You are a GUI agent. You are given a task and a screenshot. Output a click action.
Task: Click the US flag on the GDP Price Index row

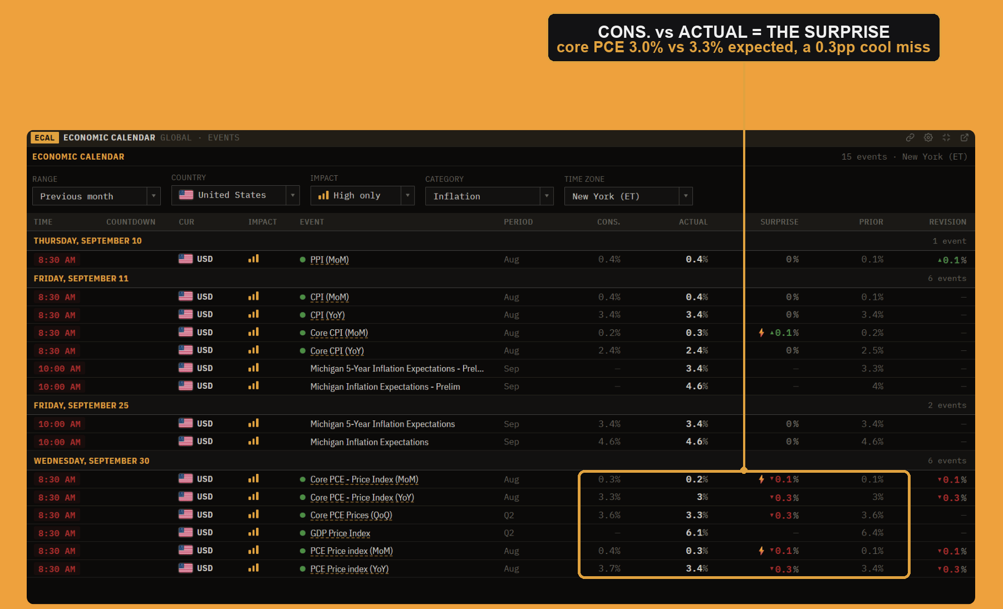coord(186,532)
